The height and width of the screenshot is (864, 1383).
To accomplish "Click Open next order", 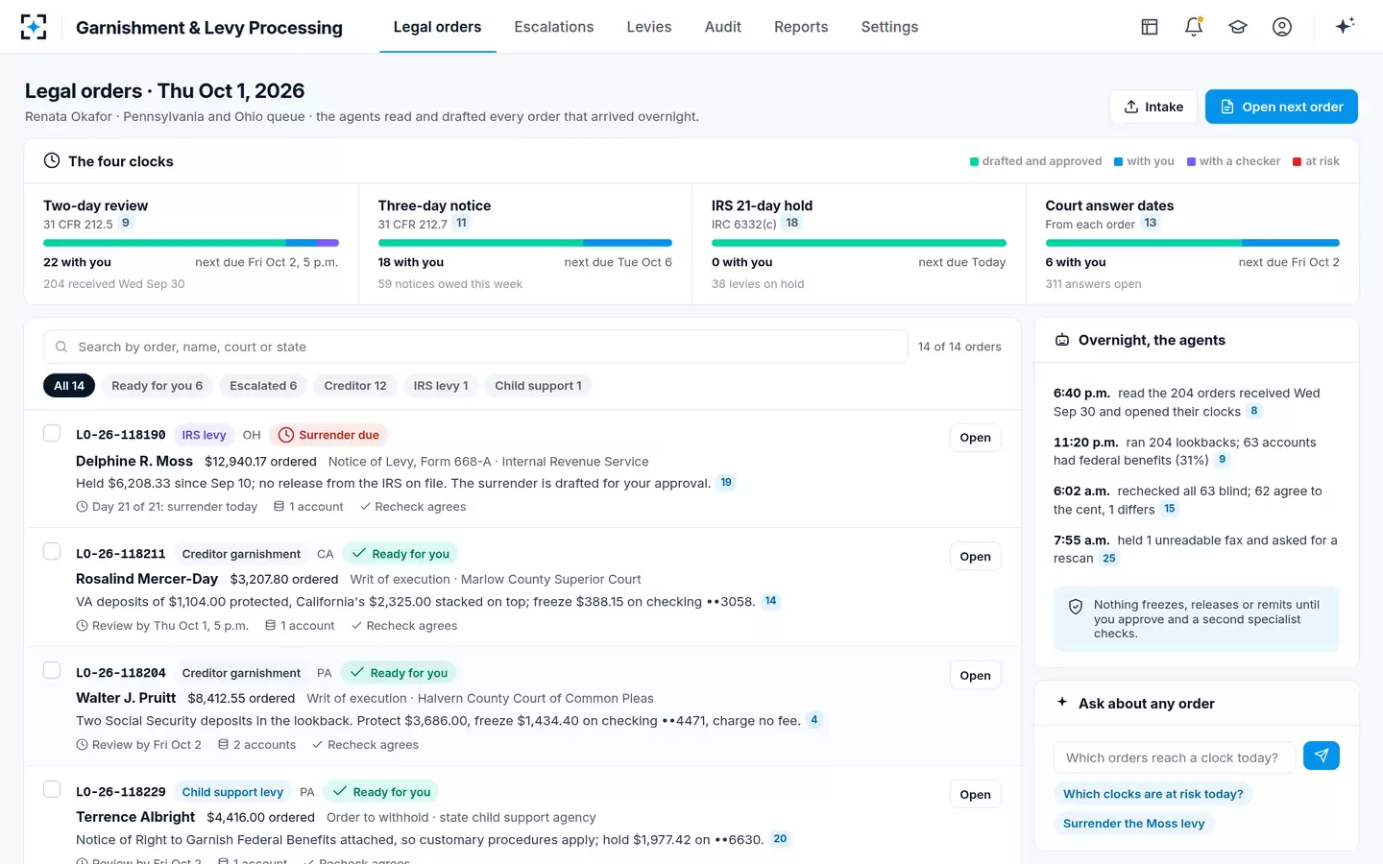I will [x=1281, y=107].
